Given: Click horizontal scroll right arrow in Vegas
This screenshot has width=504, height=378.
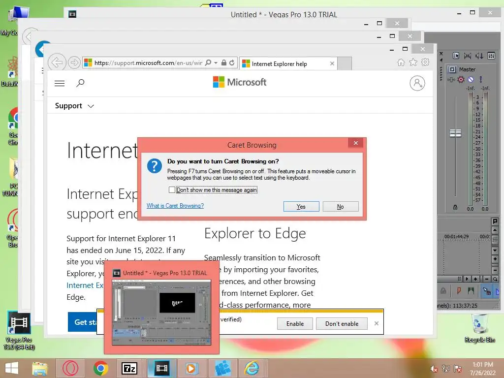Looking at the screenshot, I should (467, 279).
